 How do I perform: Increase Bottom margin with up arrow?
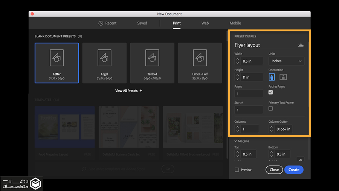pos(272,152)
